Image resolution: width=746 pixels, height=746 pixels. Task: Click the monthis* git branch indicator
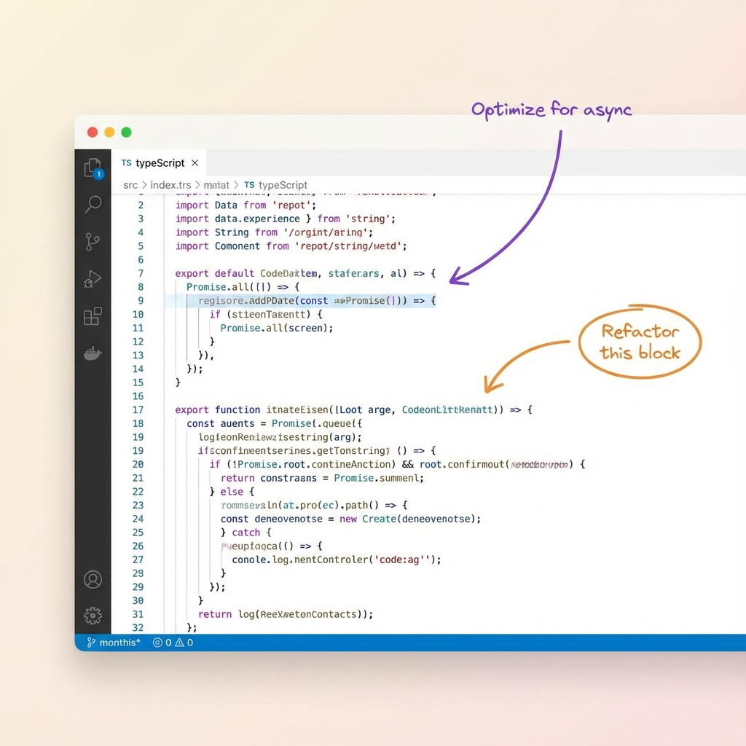click(x=113, y=643)
